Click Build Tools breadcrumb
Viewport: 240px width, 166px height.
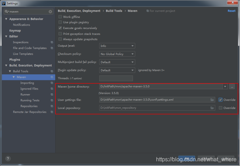tap(114, 11)
